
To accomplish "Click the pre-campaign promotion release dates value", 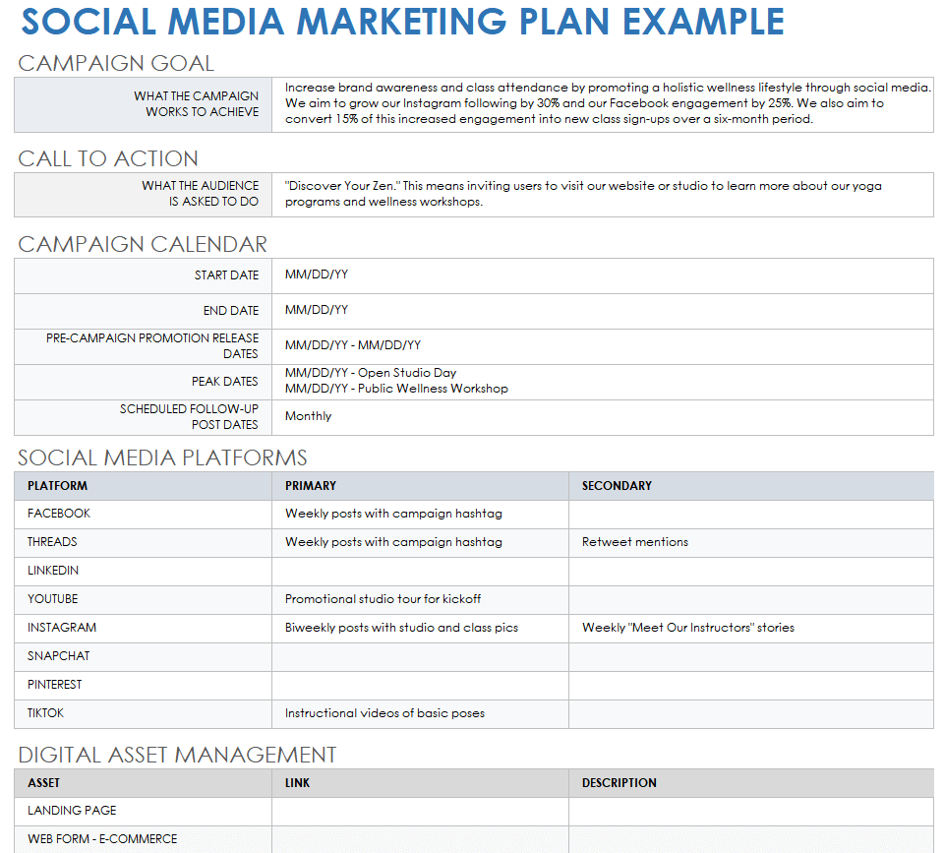I will pyautogui.click(x=602, y=346).
